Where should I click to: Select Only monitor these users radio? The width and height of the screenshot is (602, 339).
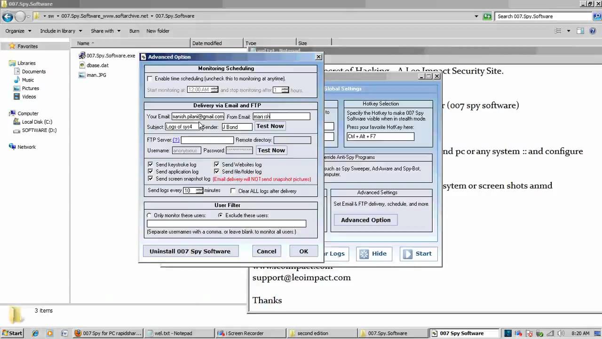[x=150, y=216]
